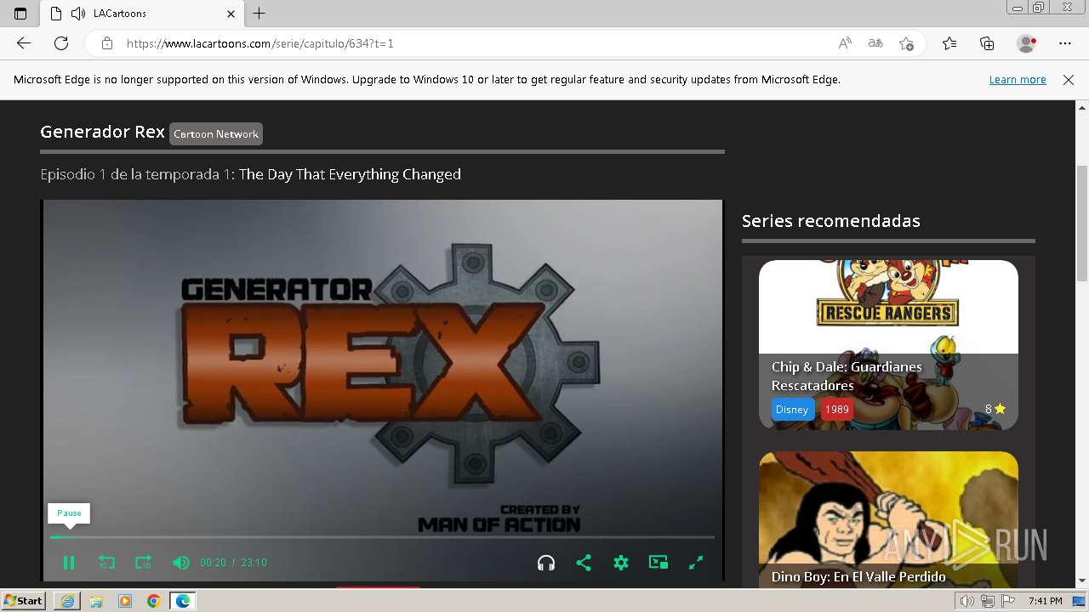Open the Favorites list
Screen dimensions: 1089x612
click(x=949, y=43)
